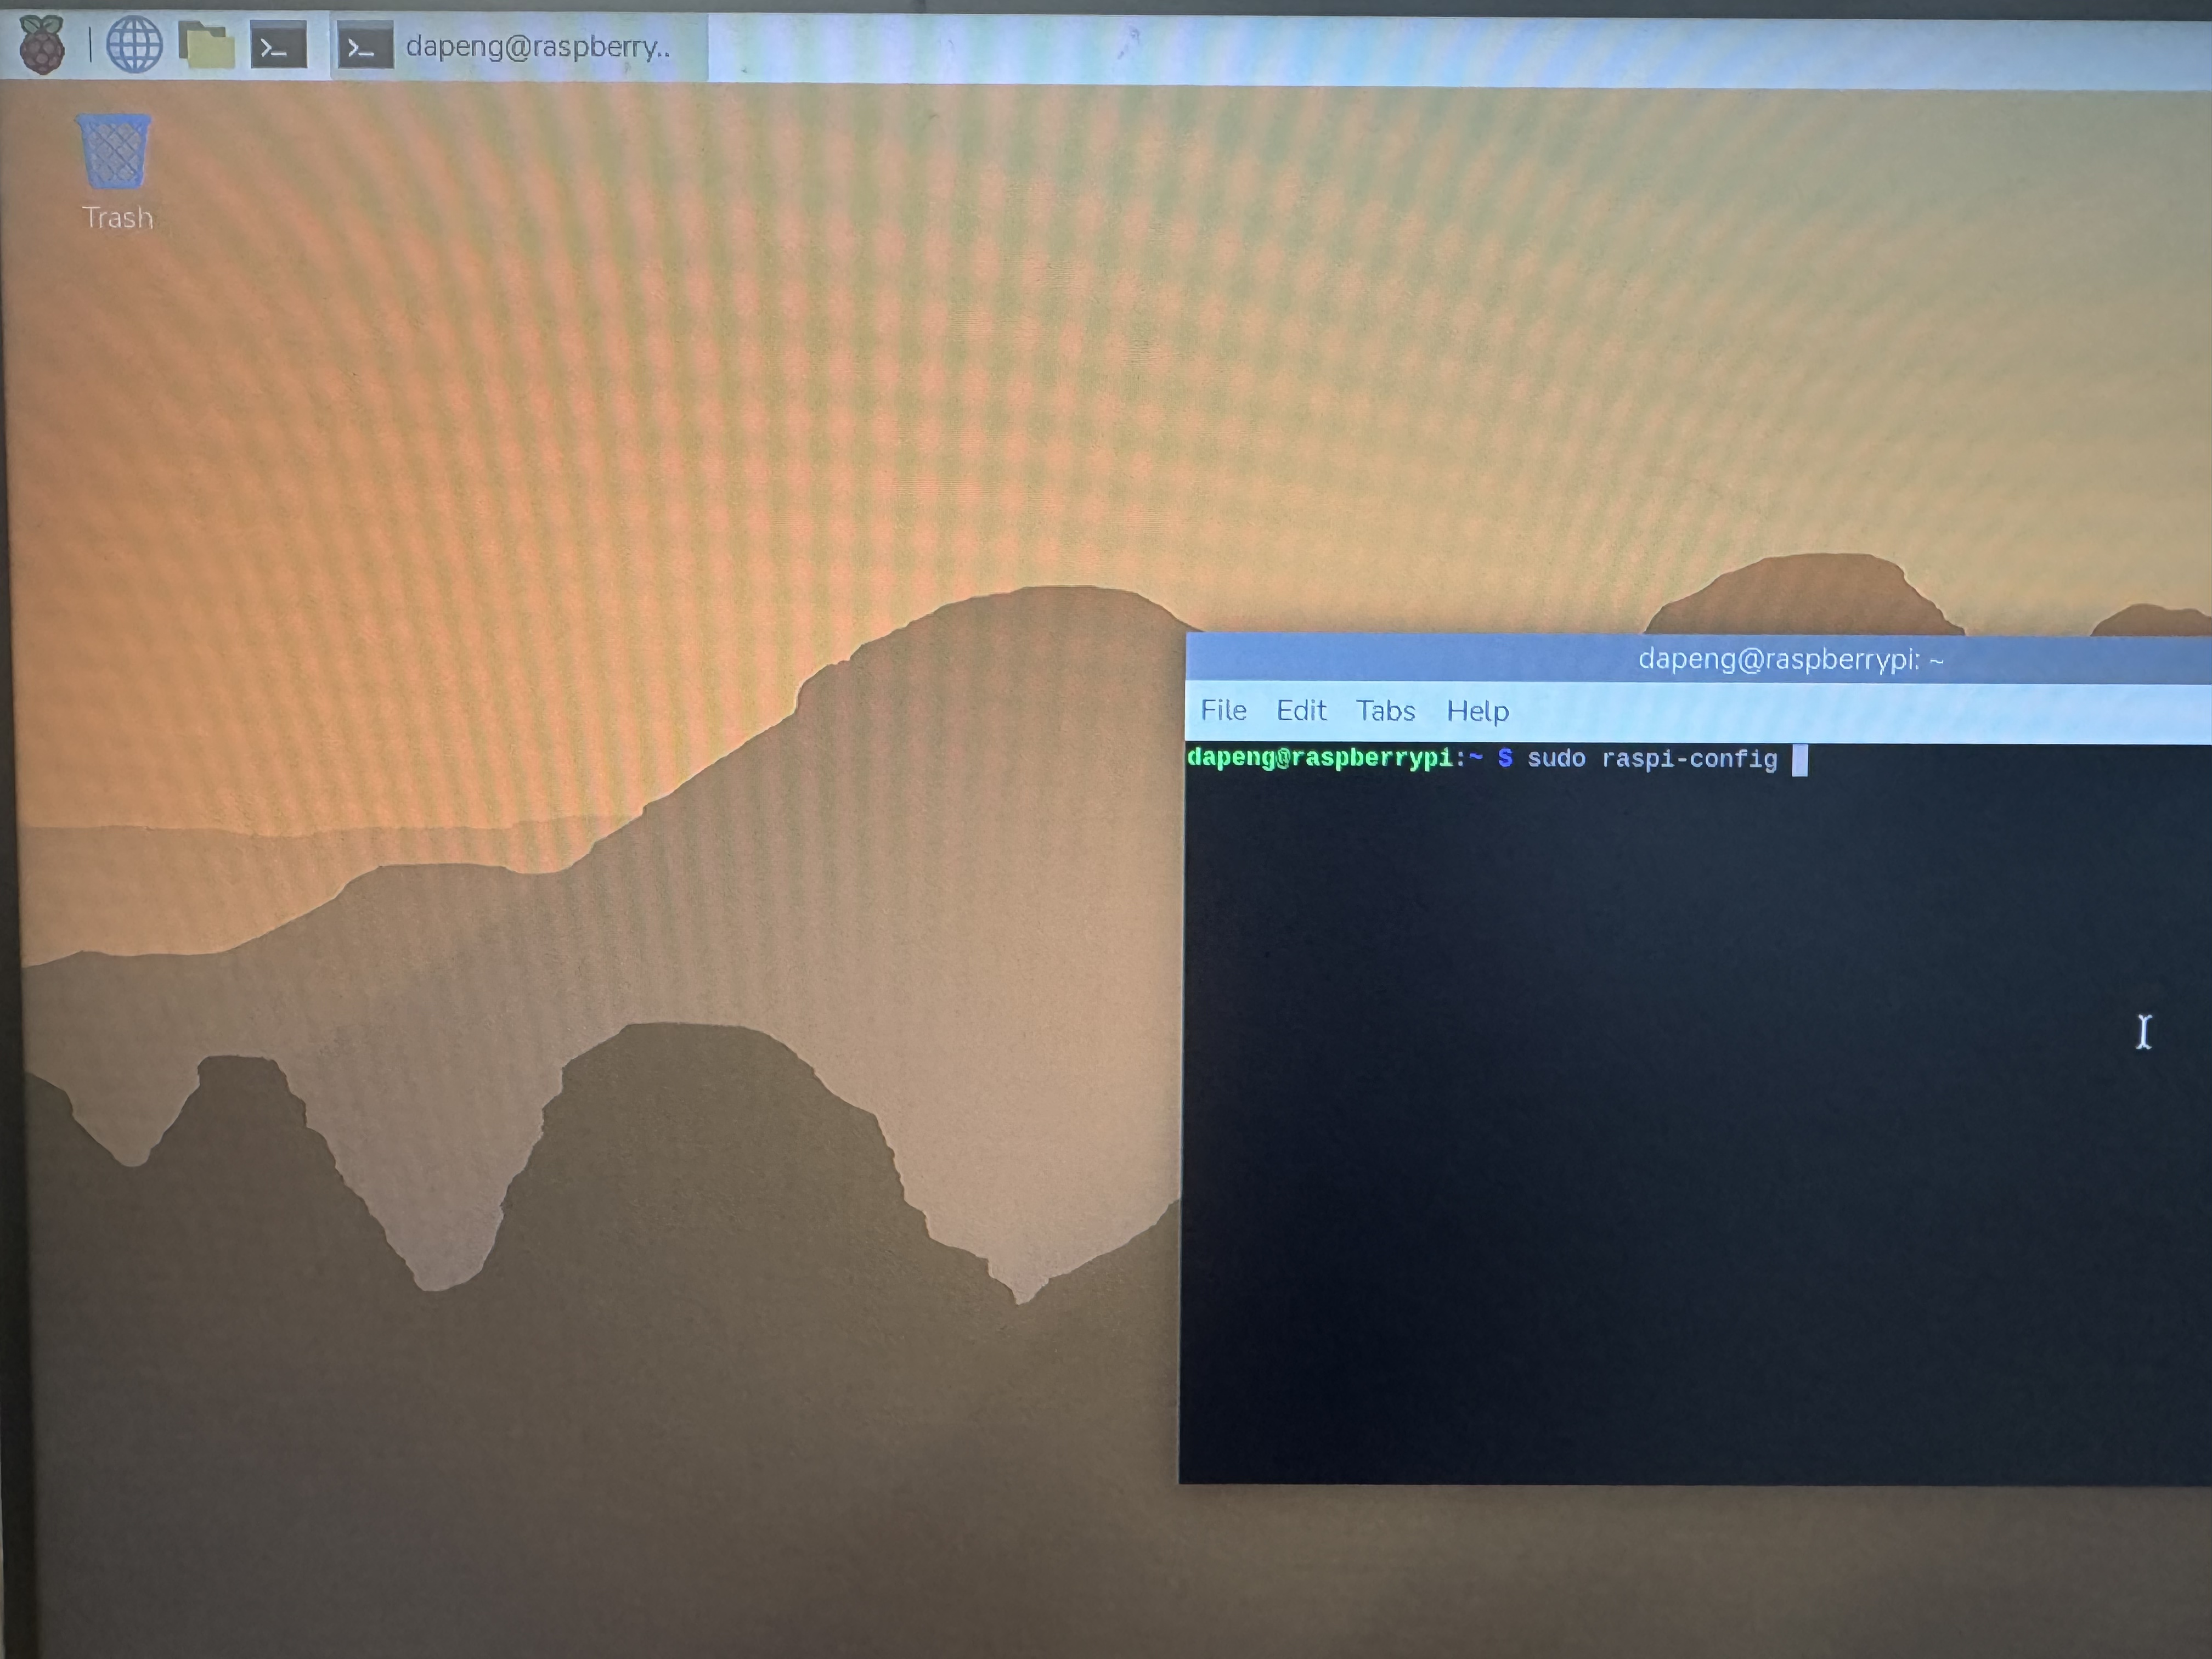Open the Raspberry Pi applications menu
The image size is (2212, 1659).
point(42,45)
